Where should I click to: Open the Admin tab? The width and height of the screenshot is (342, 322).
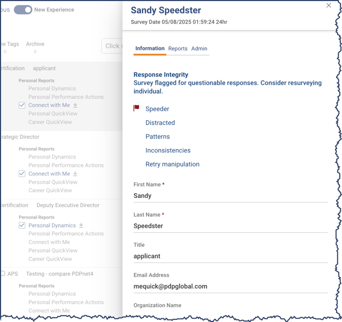click(199, 48)
